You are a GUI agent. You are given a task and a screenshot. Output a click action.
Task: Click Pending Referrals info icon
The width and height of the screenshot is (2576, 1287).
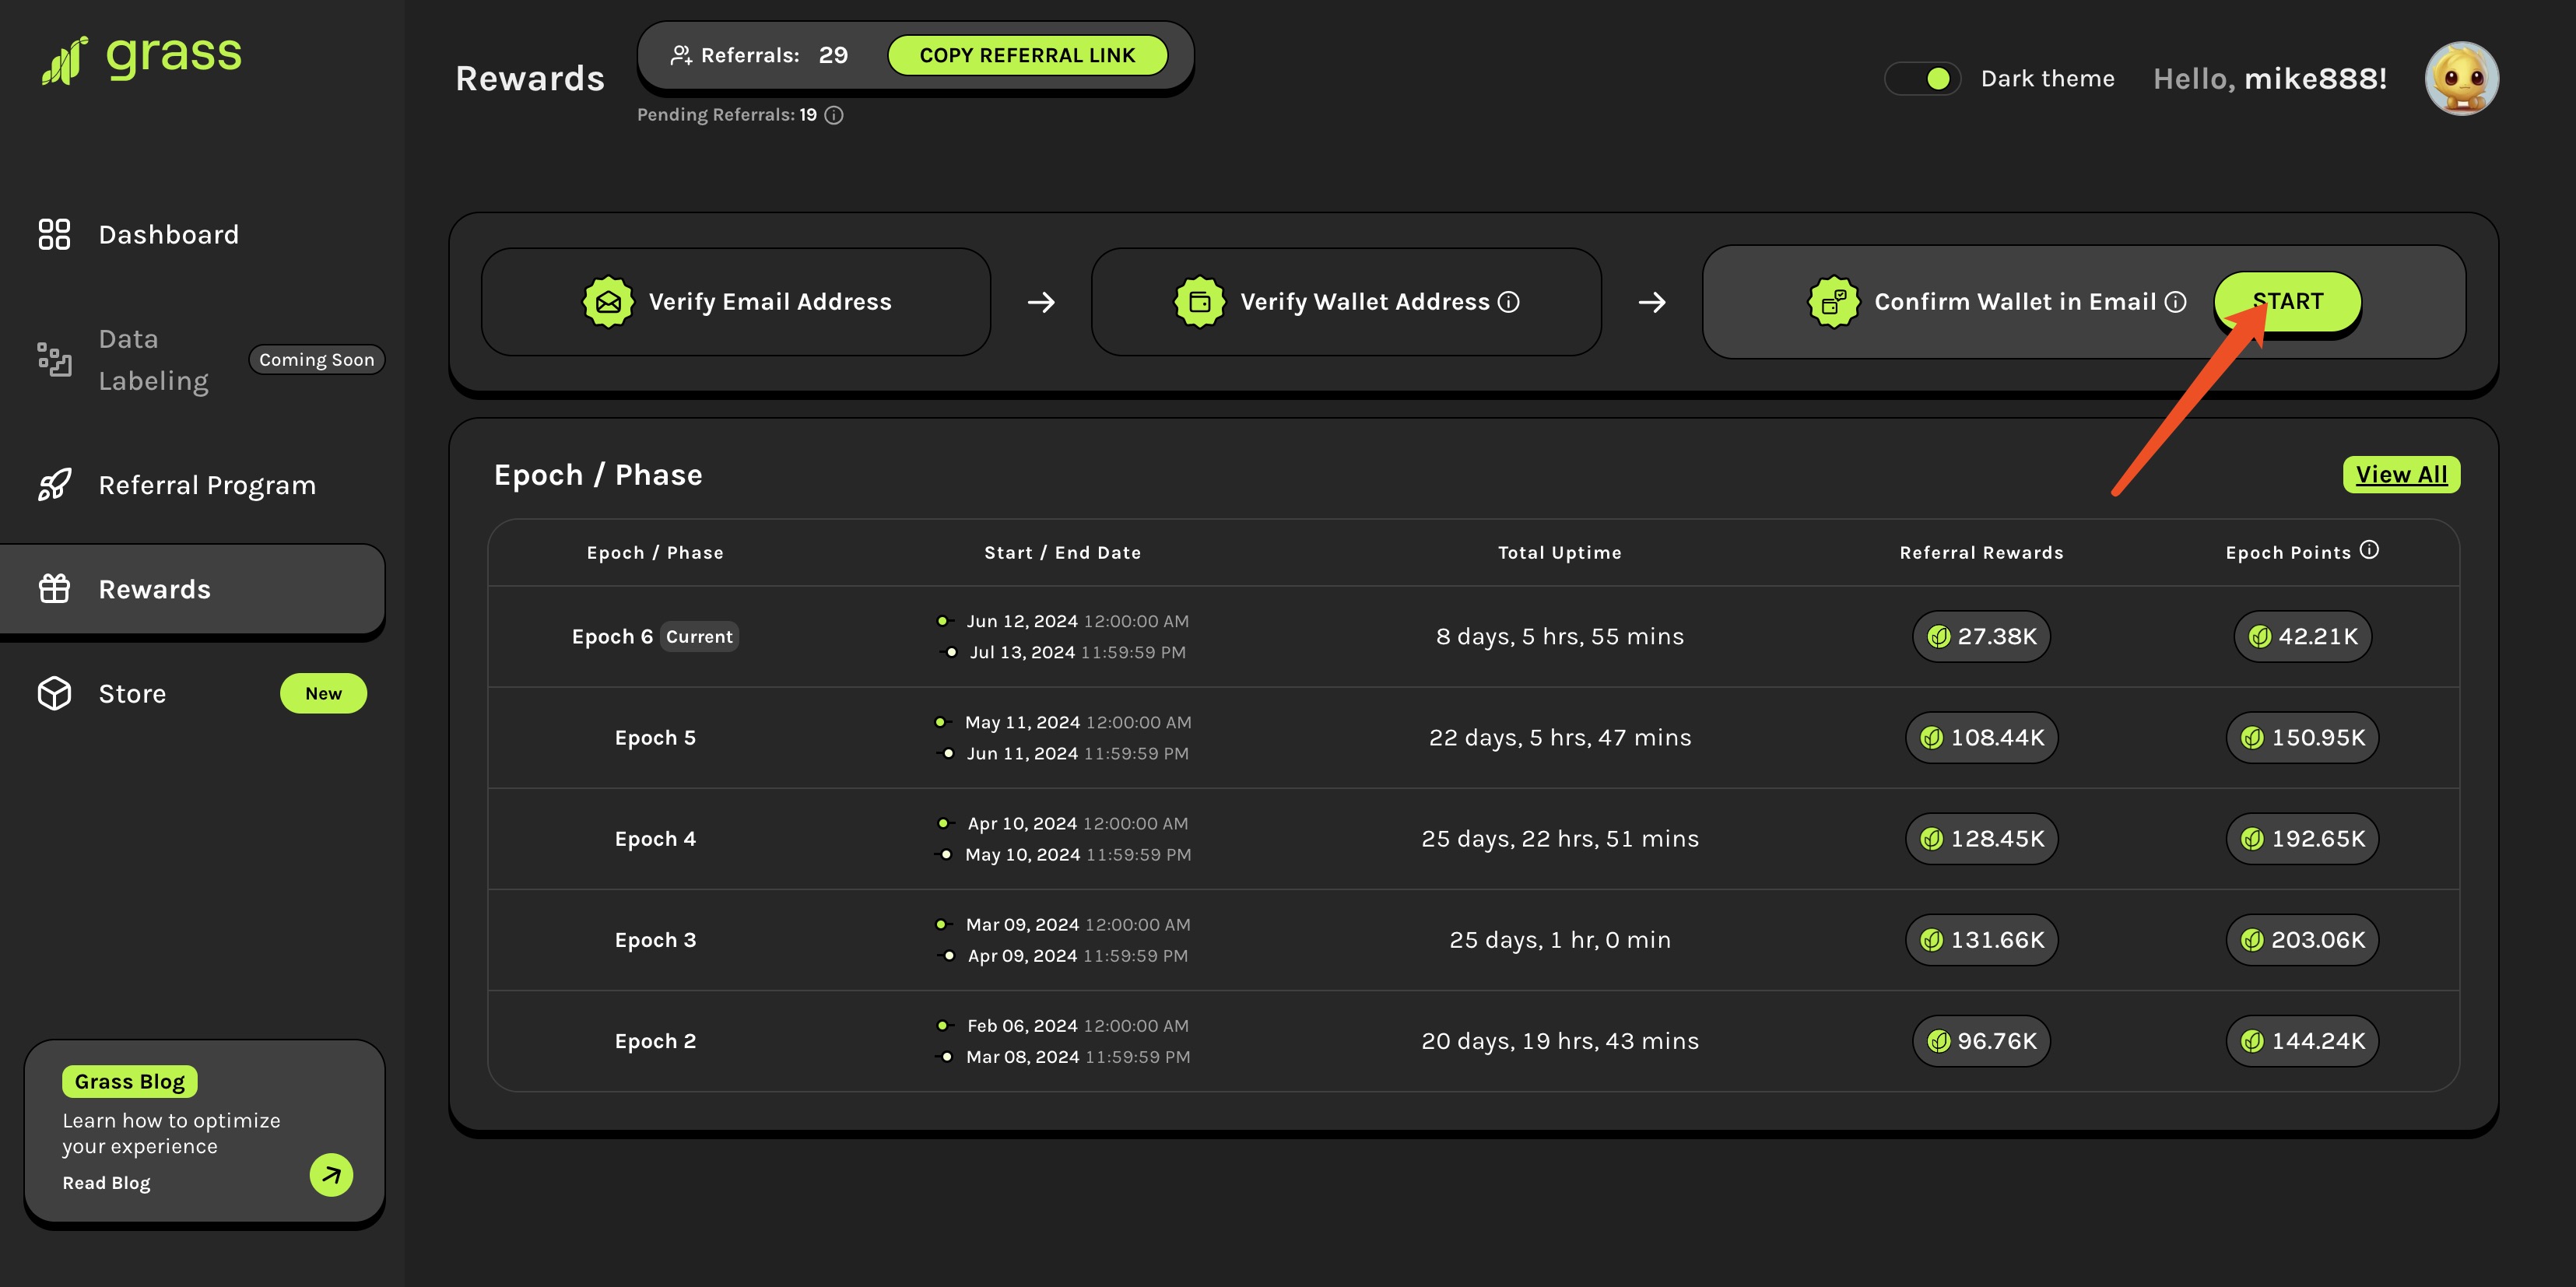[x=834, y=115]
